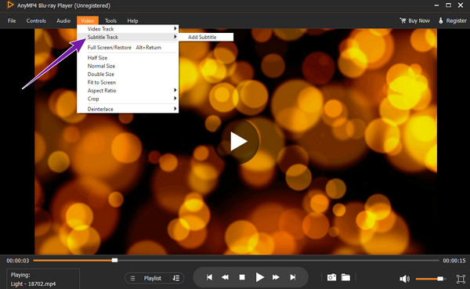Image resolution: width=470 pixels, height=289 pixels.
Task: Click the playlist list icon
Action: [132, 278]
